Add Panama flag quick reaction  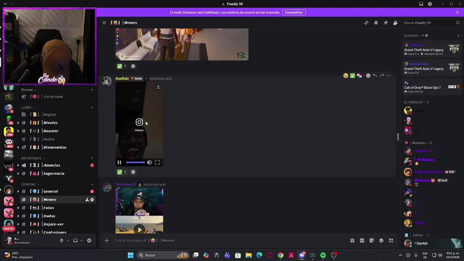point(359,76)
